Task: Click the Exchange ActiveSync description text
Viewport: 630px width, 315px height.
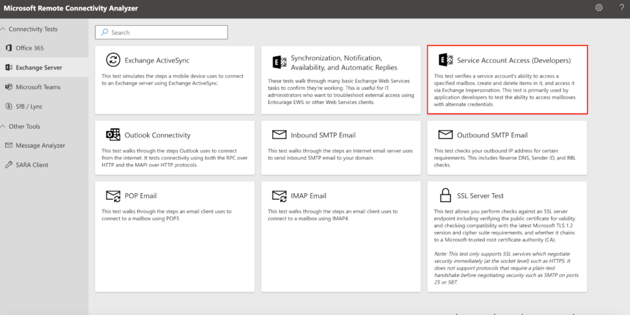Action: point(172,79)
